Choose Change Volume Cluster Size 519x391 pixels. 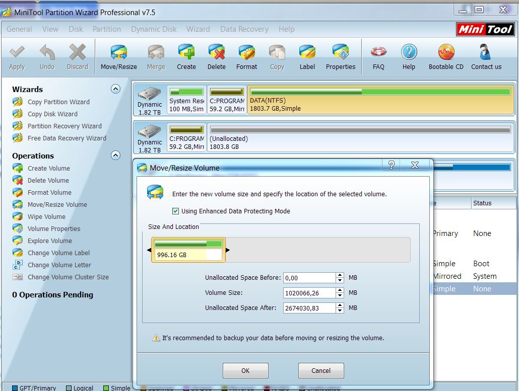[68, 277]
